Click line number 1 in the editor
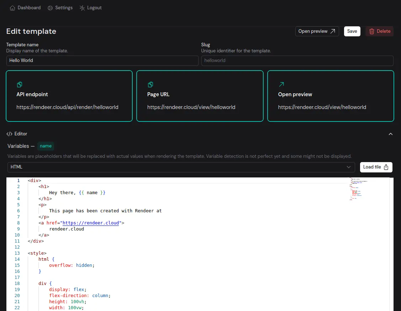The image size is (401, 311). point(19,181)
